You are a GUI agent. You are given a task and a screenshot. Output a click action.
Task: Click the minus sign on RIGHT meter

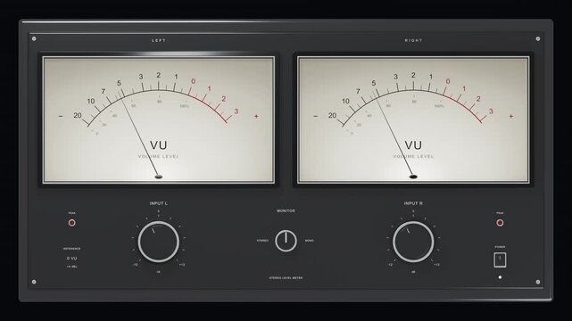[316, 116]
